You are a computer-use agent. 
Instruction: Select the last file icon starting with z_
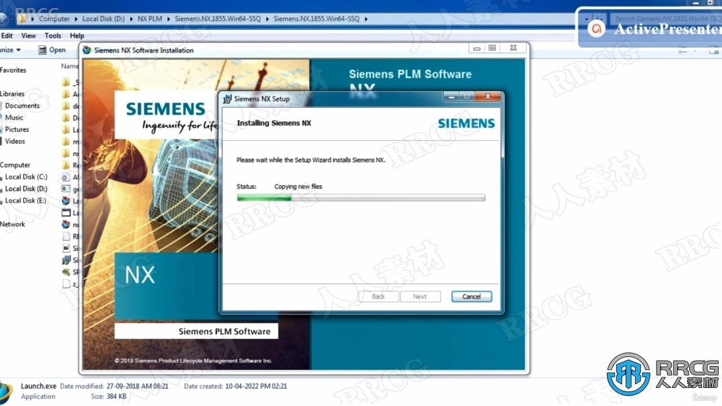pos(66,284)
